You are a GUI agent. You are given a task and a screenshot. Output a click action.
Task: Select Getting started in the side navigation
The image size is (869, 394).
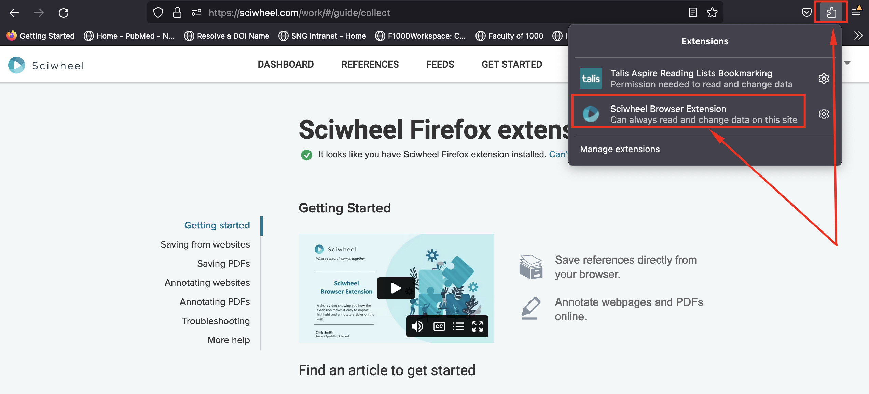point(217,225)
